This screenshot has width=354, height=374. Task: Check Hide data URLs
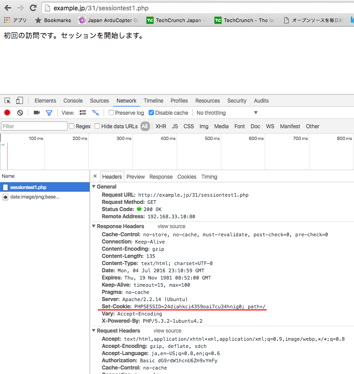click(x=97, y=126)
